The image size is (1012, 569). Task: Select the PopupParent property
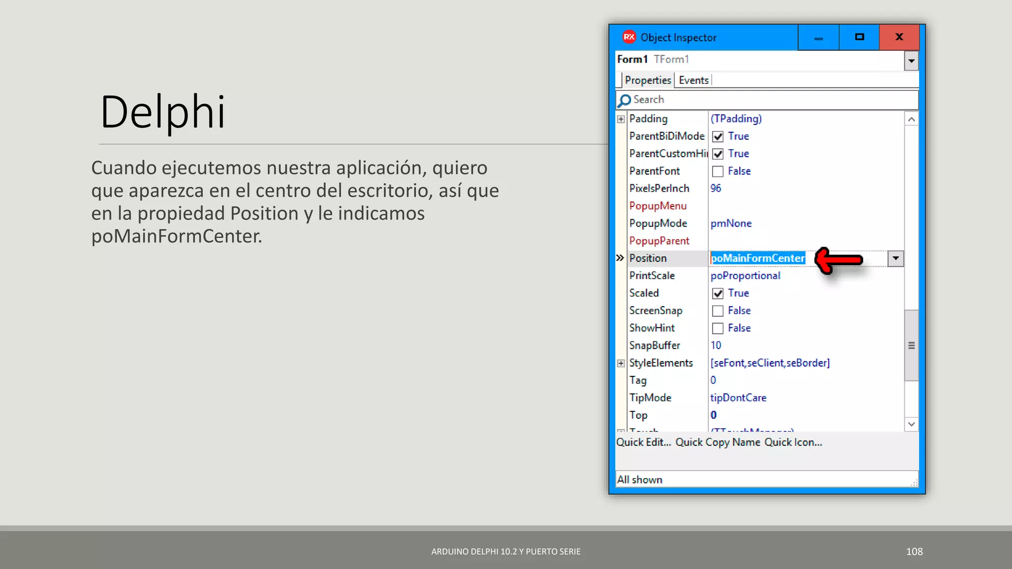coord(659,241)
